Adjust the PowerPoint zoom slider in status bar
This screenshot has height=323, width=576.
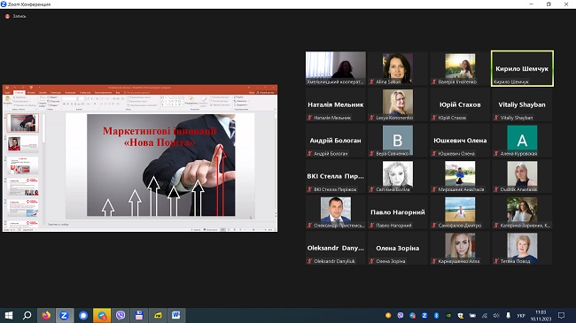pos(253,230)
